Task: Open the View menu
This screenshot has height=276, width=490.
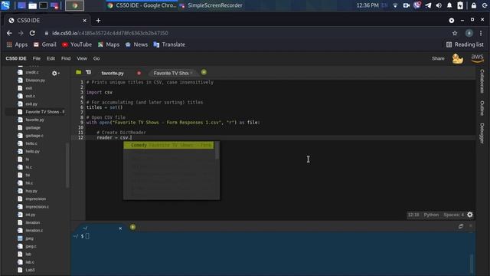Action: [82, 58]
